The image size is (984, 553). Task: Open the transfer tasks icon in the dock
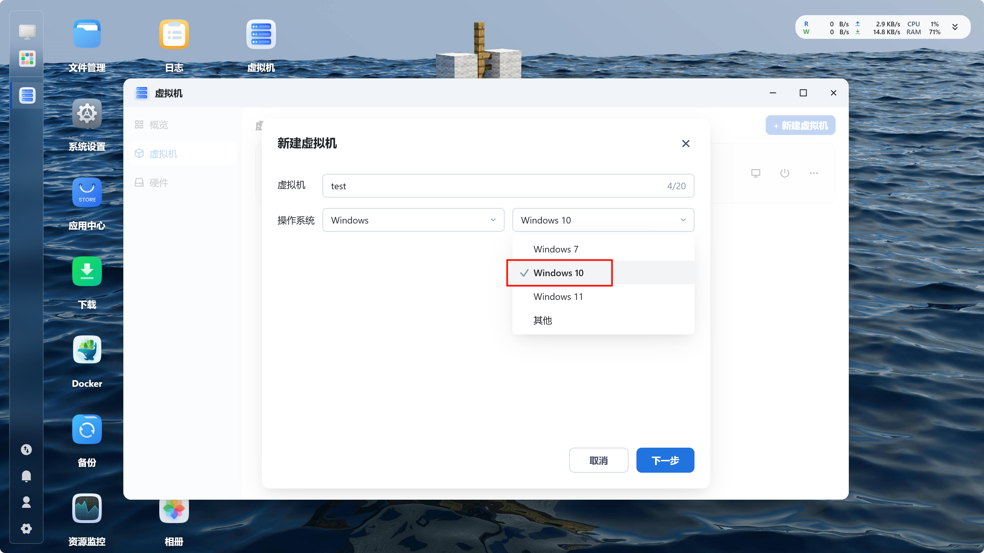point(26,450)
